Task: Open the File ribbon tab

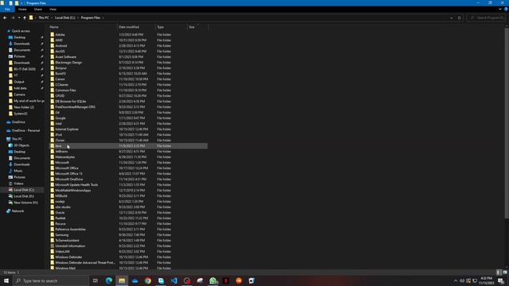Action: 7,10
